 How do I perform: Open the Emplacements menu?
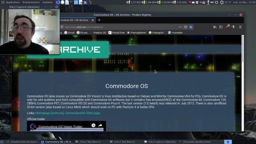pos(31,2)
